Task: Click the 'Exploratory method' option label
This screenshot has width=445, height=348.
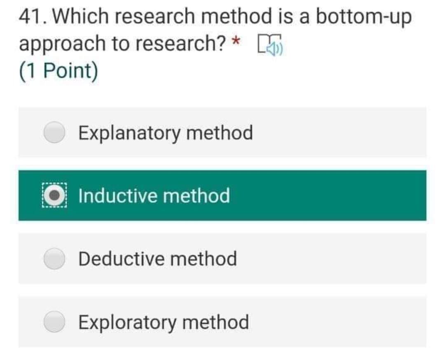Action: click(164, 322)
